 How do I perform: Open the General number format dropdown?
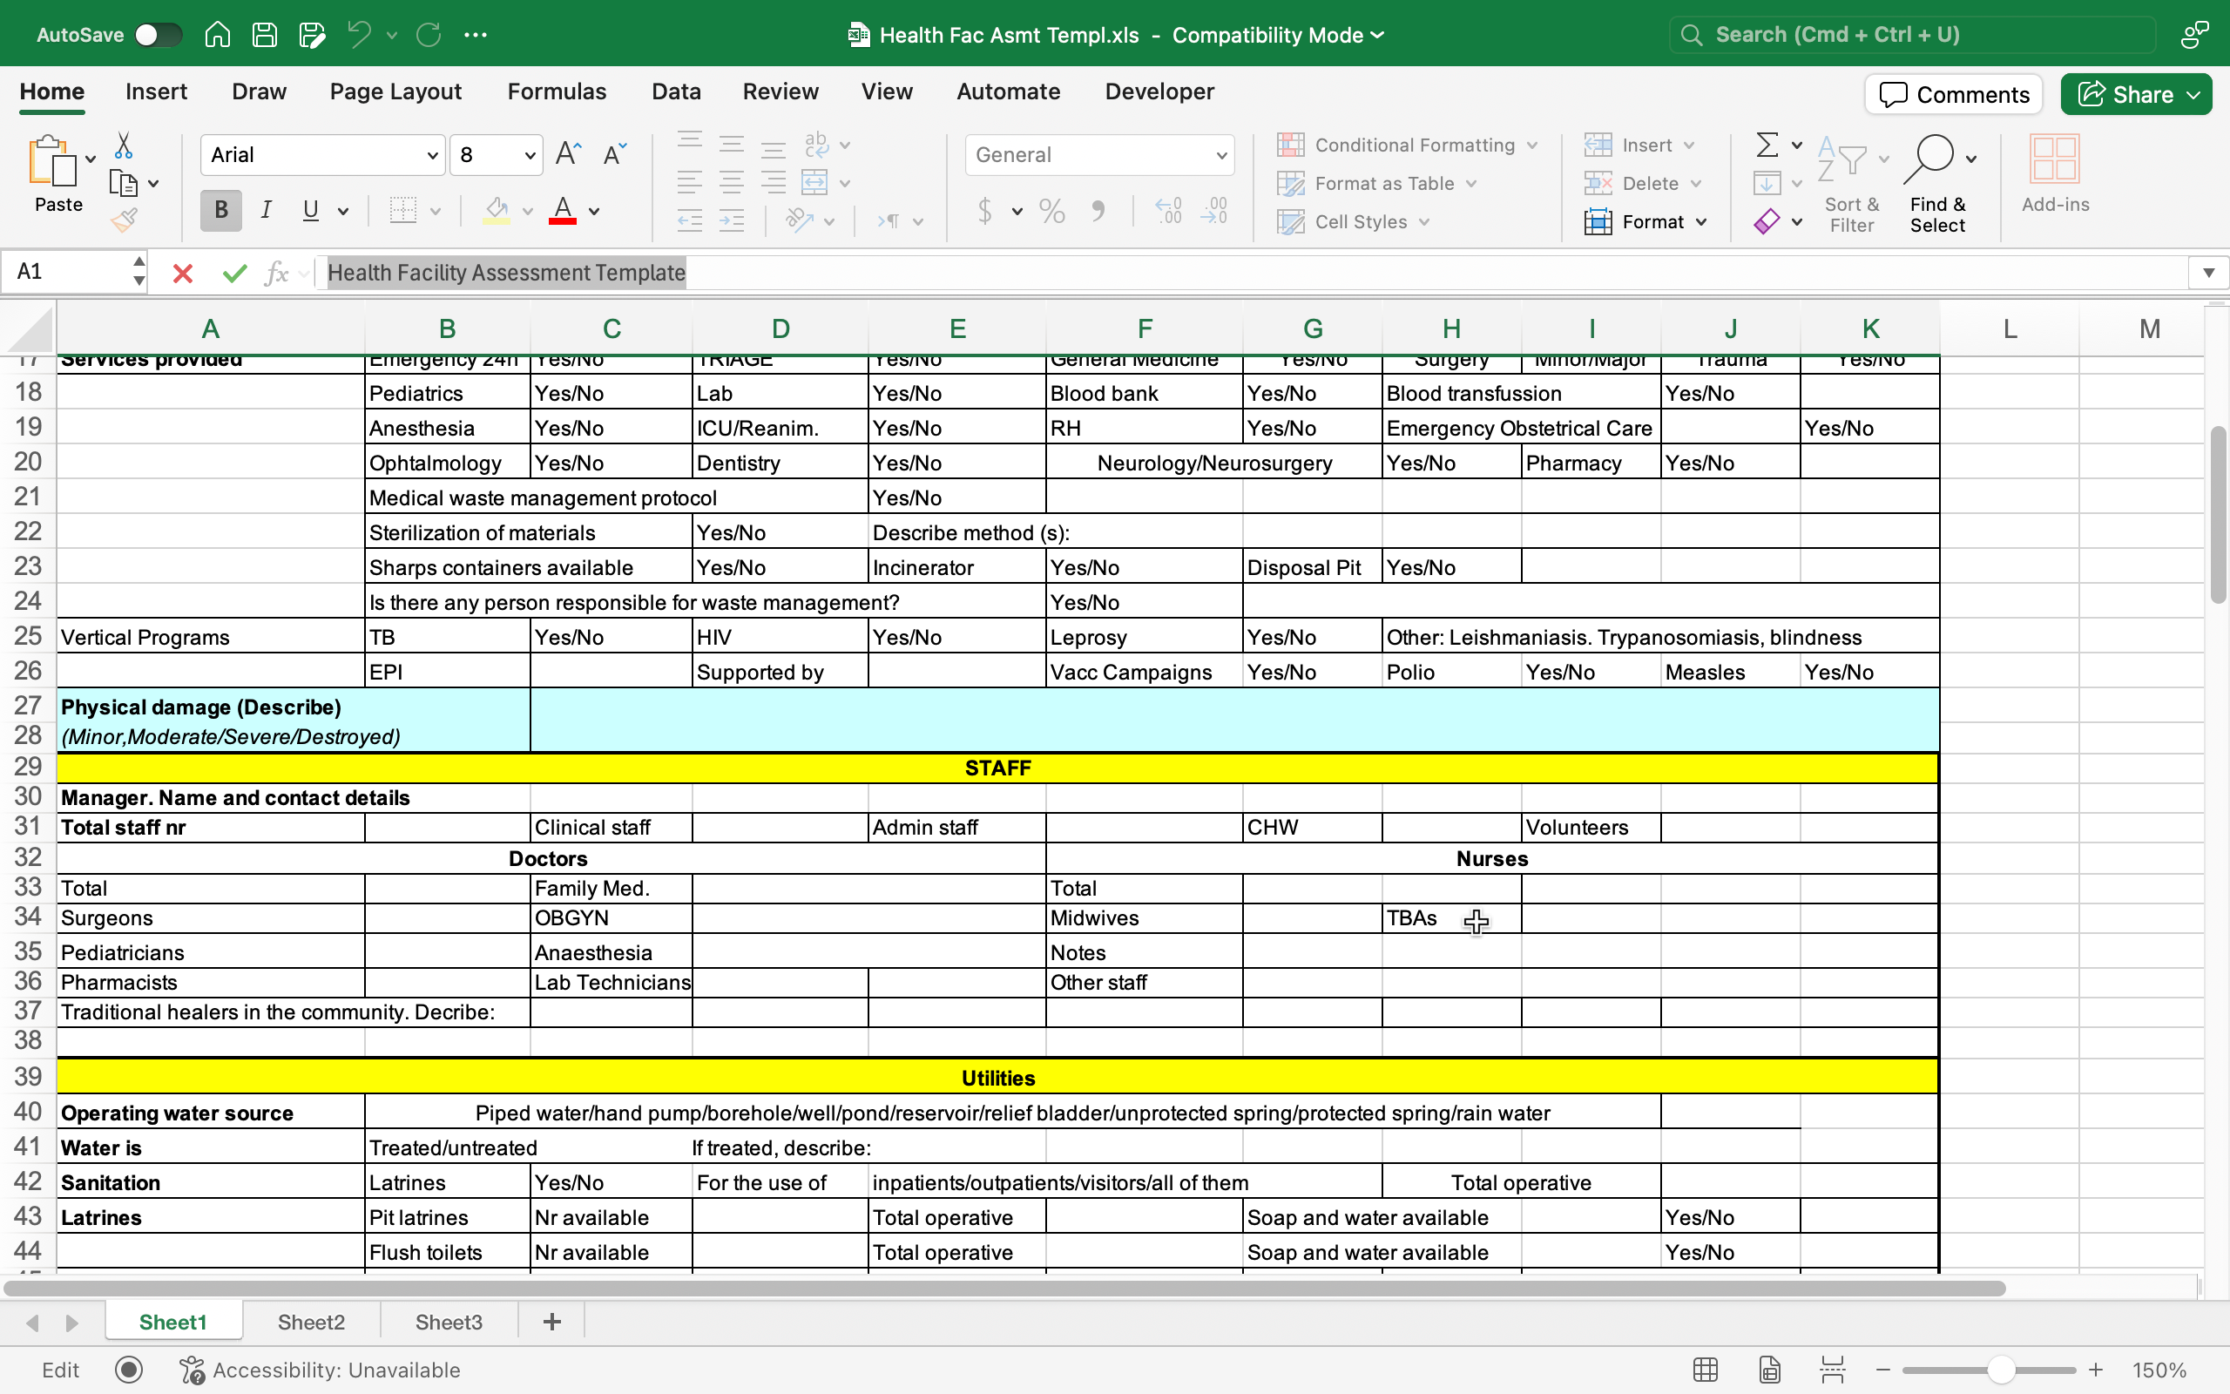(1099, 155)
